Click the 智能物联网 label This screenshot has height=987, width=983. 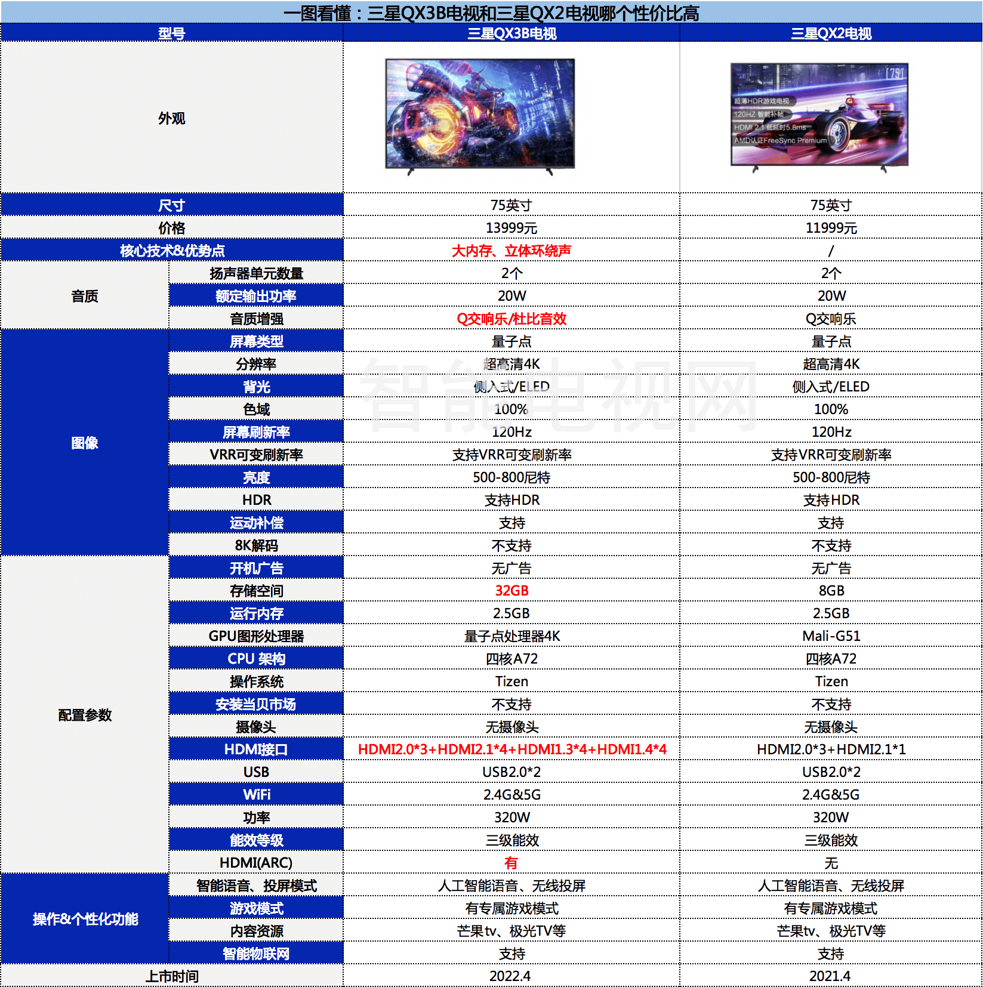256,954
